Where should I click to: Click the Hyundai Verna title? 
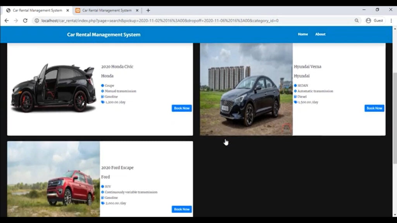pyautogui.click(x=307, y=67)
